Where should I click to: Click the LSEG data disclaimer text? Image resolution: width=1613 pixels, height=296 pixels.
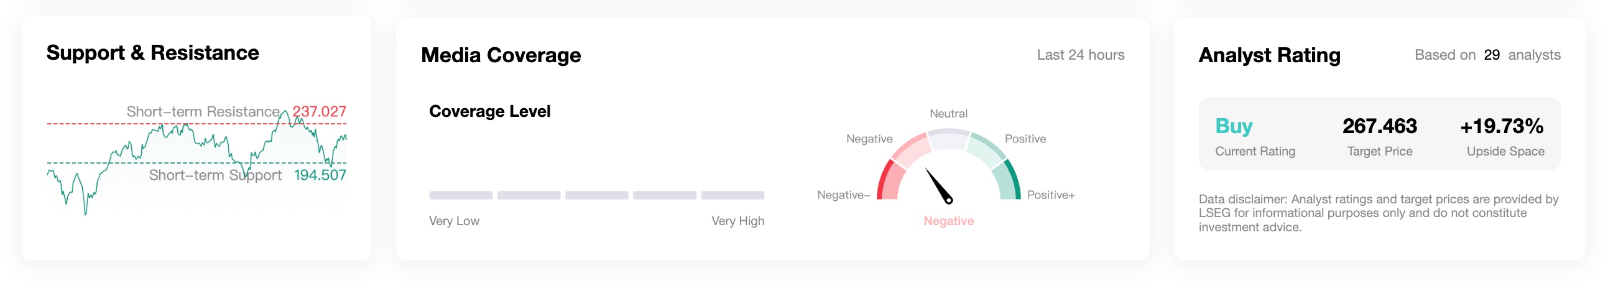click(x=1377, y=213)
